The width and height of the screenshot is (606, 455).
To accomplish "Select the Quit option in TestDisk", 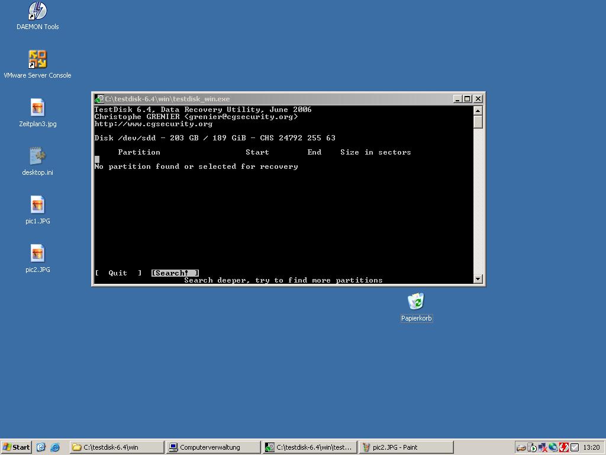I will click(x=118, y=273).
